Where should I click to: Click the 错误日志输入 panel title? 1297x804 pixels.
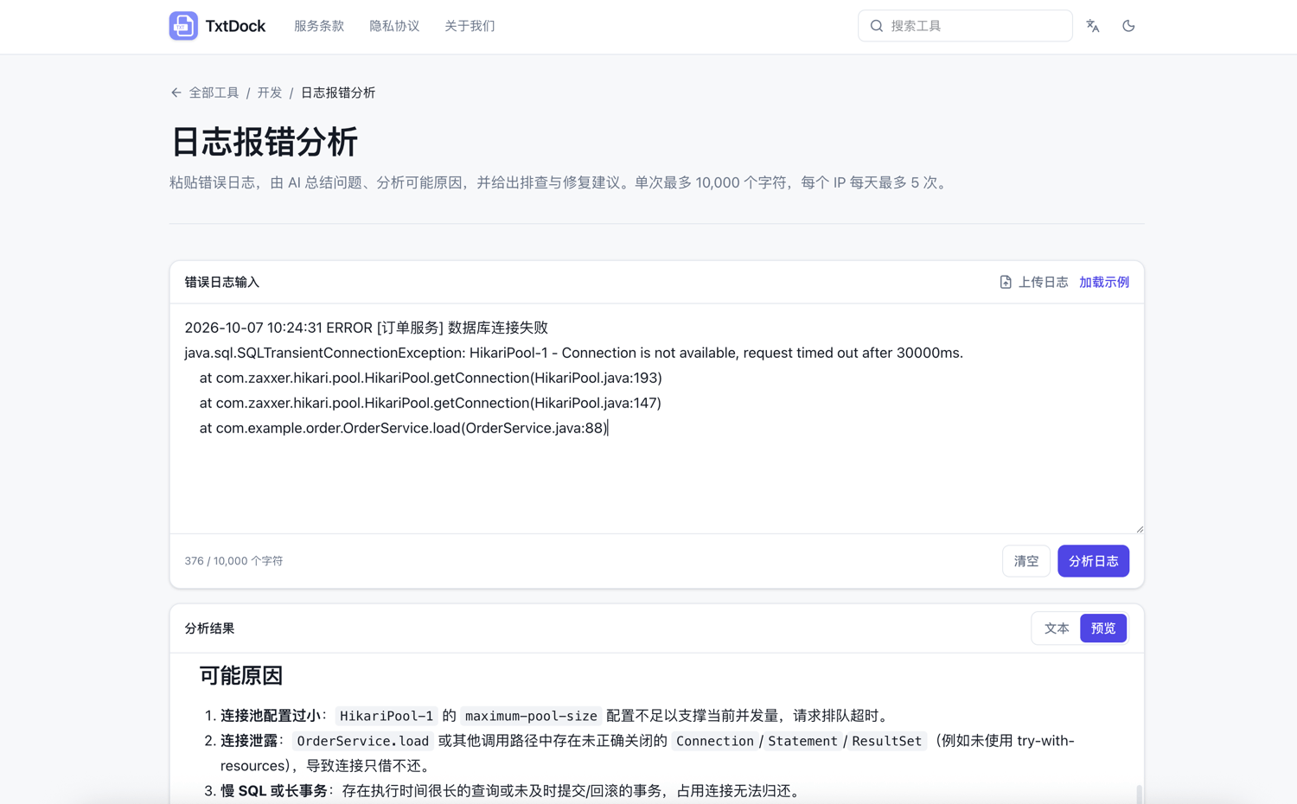(x=222, y=282)
